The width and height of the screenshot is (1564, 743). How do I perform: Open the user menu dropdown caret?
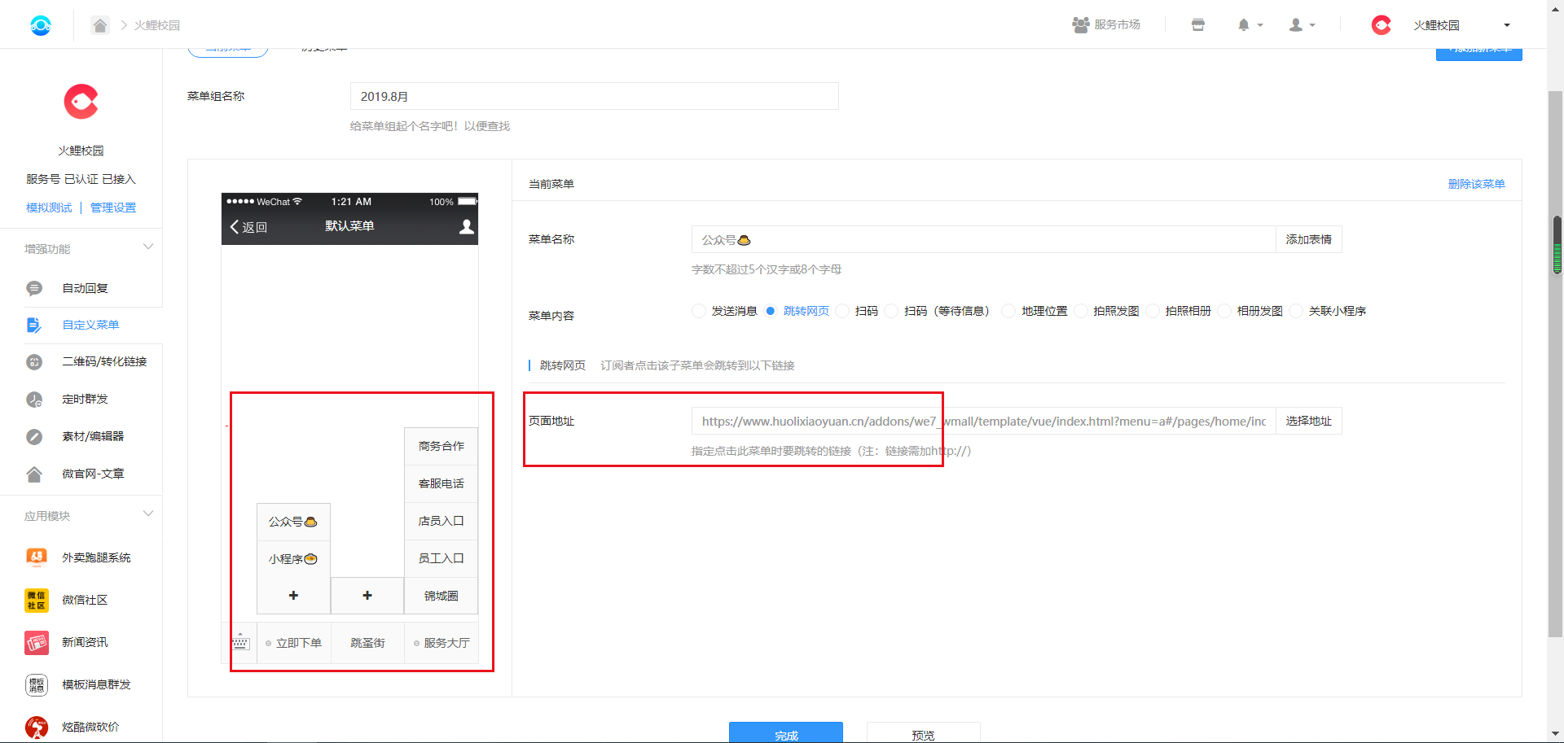pos(1312,25)
